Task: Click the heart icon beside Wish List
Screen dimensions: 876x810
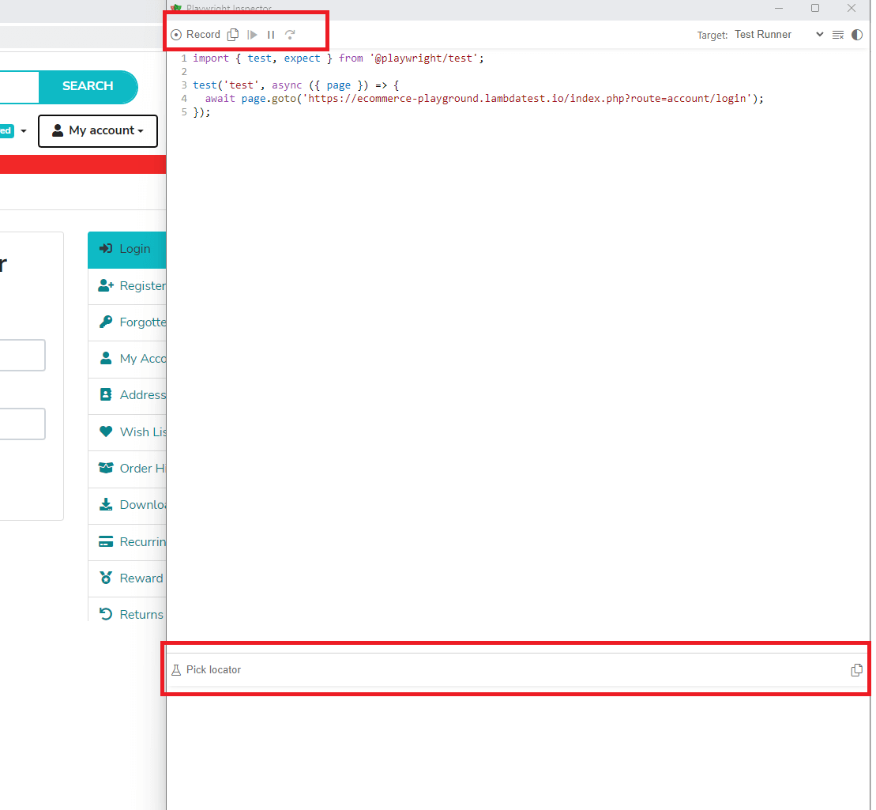Action: click(x=106, y=431)
